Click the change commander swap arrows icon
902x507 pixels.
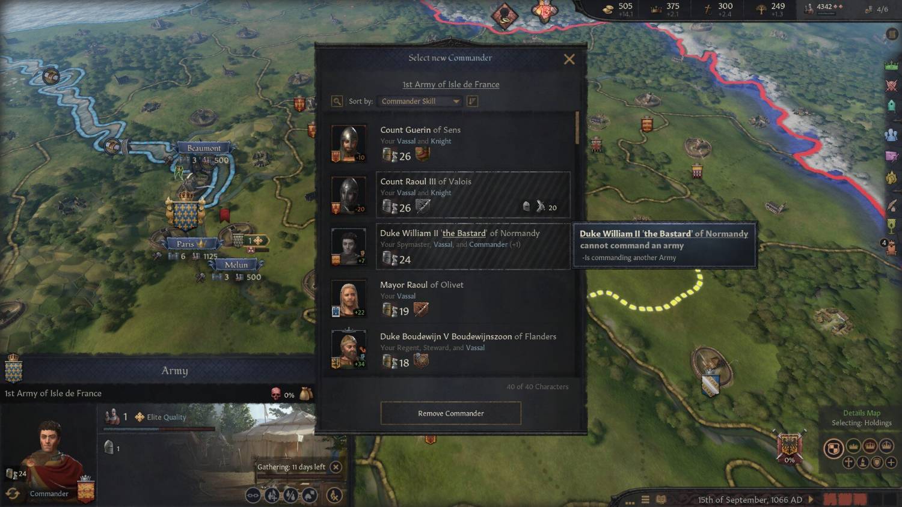click(x=13, y=494)
